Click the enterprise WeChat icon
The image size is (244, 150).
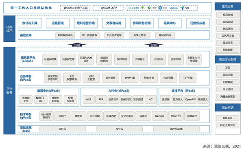pos(130,8)
